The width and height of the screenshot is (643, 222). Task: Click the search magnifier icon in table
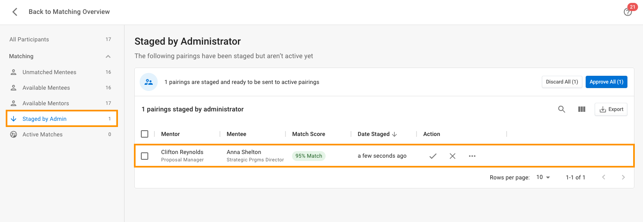click(561, 109)
